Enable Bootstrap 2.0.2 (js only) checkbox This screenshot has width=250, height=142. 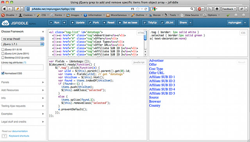pyautogui.click(x=3, y=58)
